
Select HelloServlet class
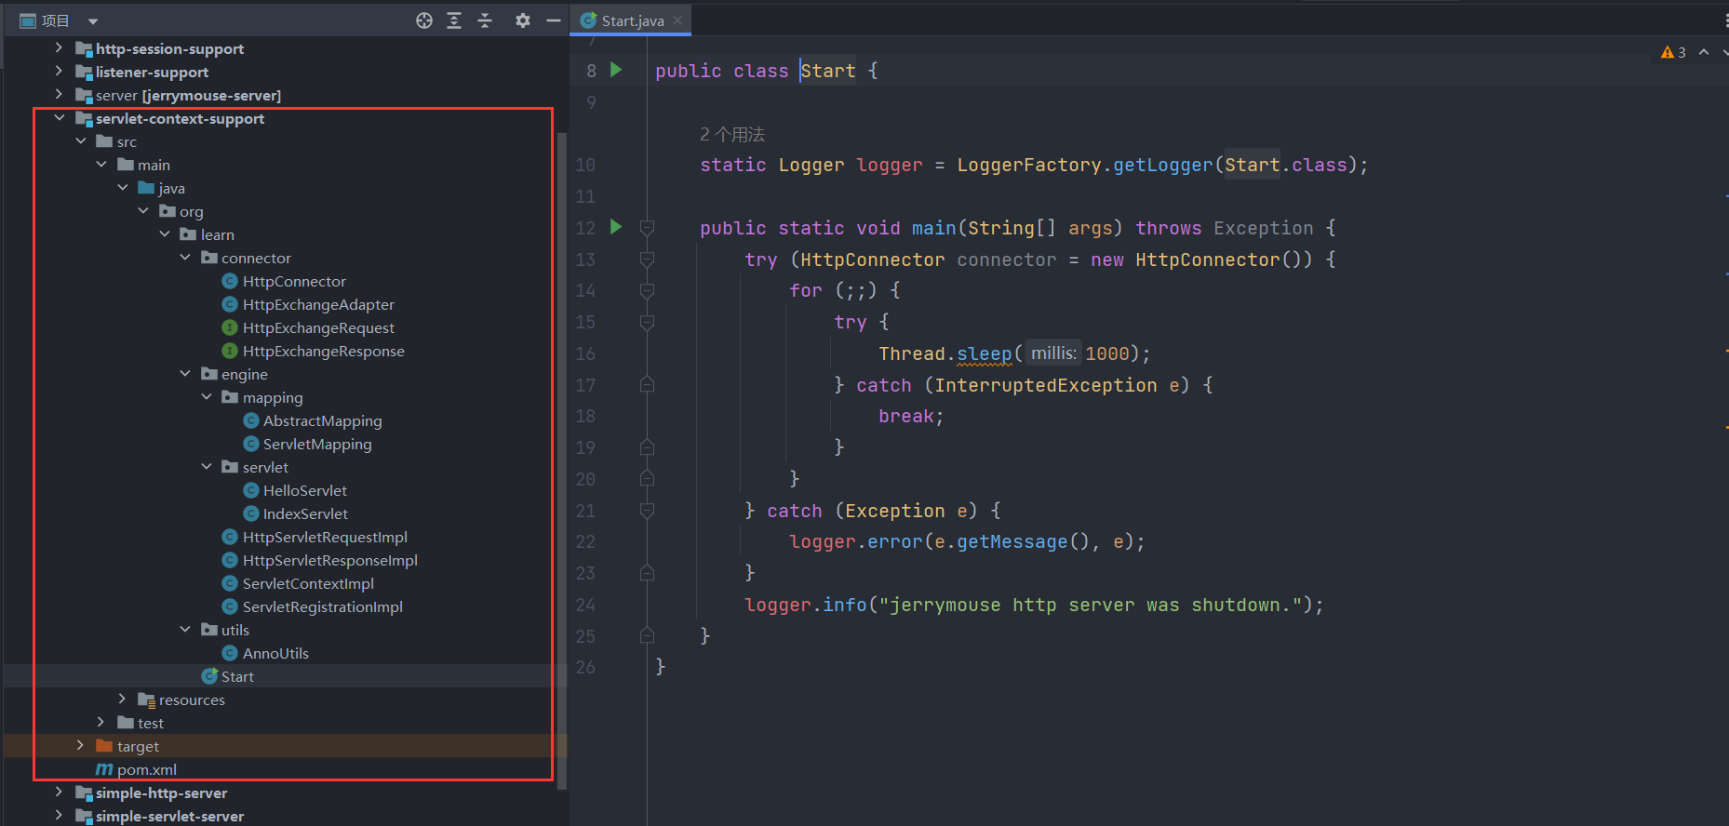click(x=305, y=490)
